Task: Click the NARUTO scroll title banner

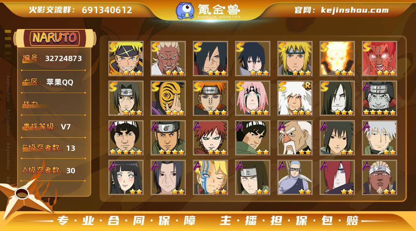Action: pyautogui.click(x=54, y=38)
